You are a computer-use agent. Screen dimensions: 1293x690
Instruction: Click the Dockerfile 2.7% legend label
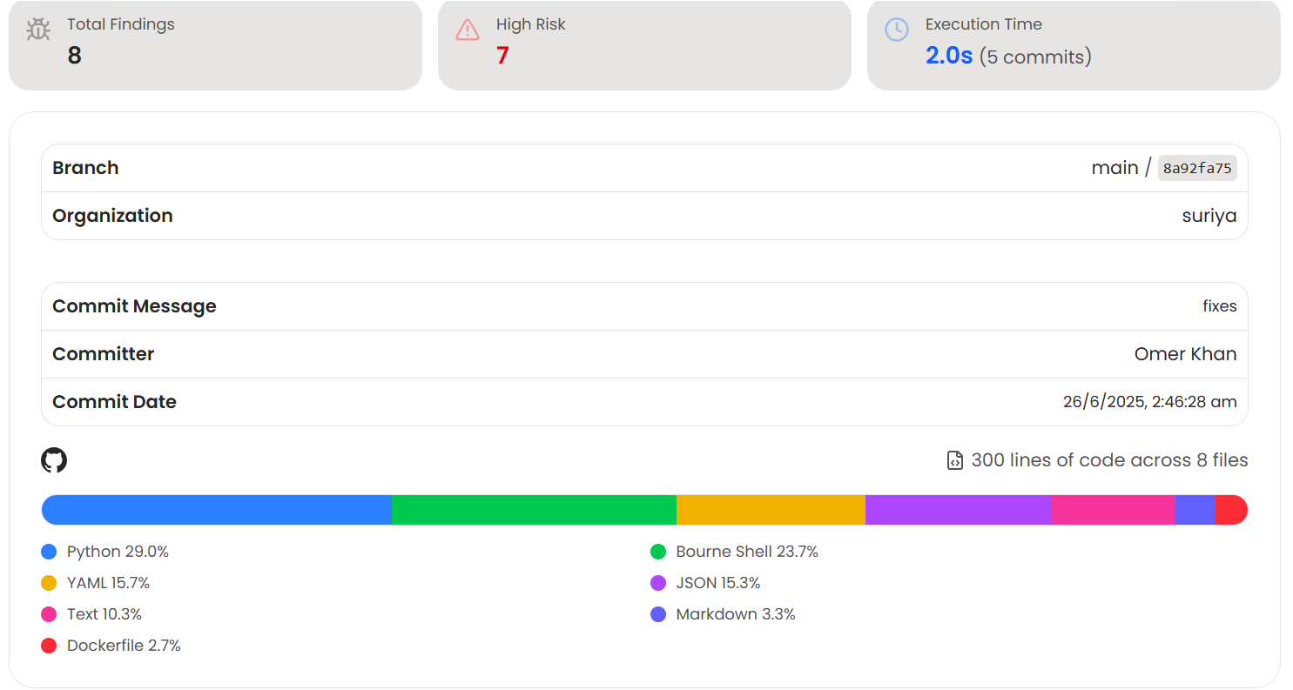pyautogui.click(x=124, y=646)
